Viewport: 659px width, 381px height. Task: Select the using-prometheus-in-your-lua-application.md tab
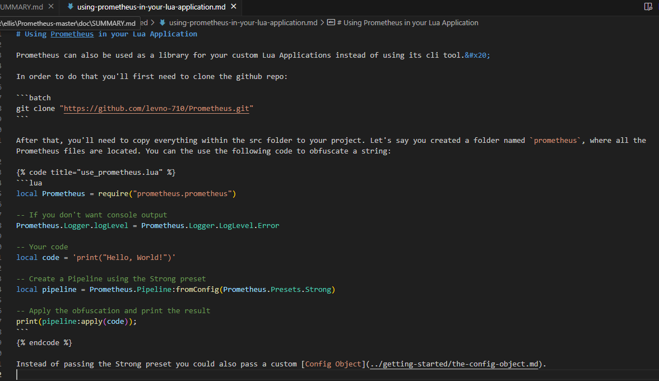(151, 7)
